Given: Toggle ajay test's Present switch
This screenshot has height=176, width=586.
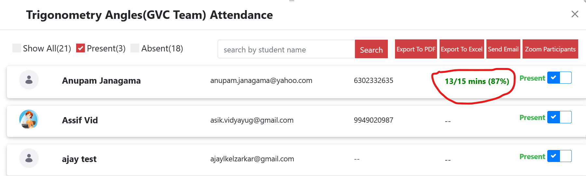Looking at the screenshot, I should tap(559, 156).
